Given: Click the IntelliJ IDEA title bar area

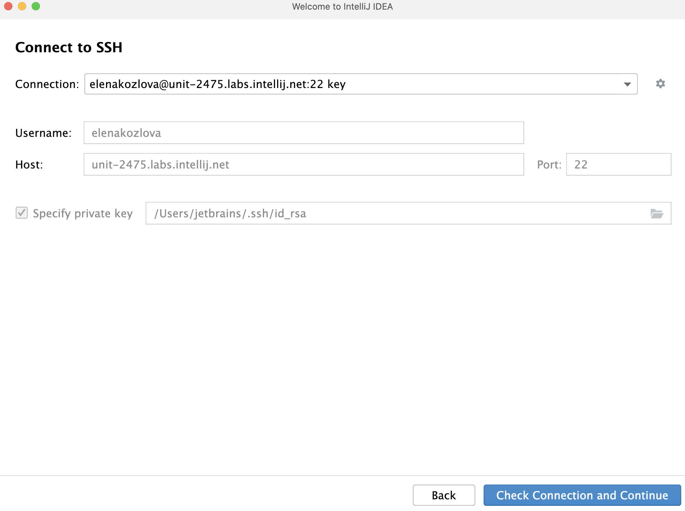Looking at the screenshot, I should tap(342, 7).
